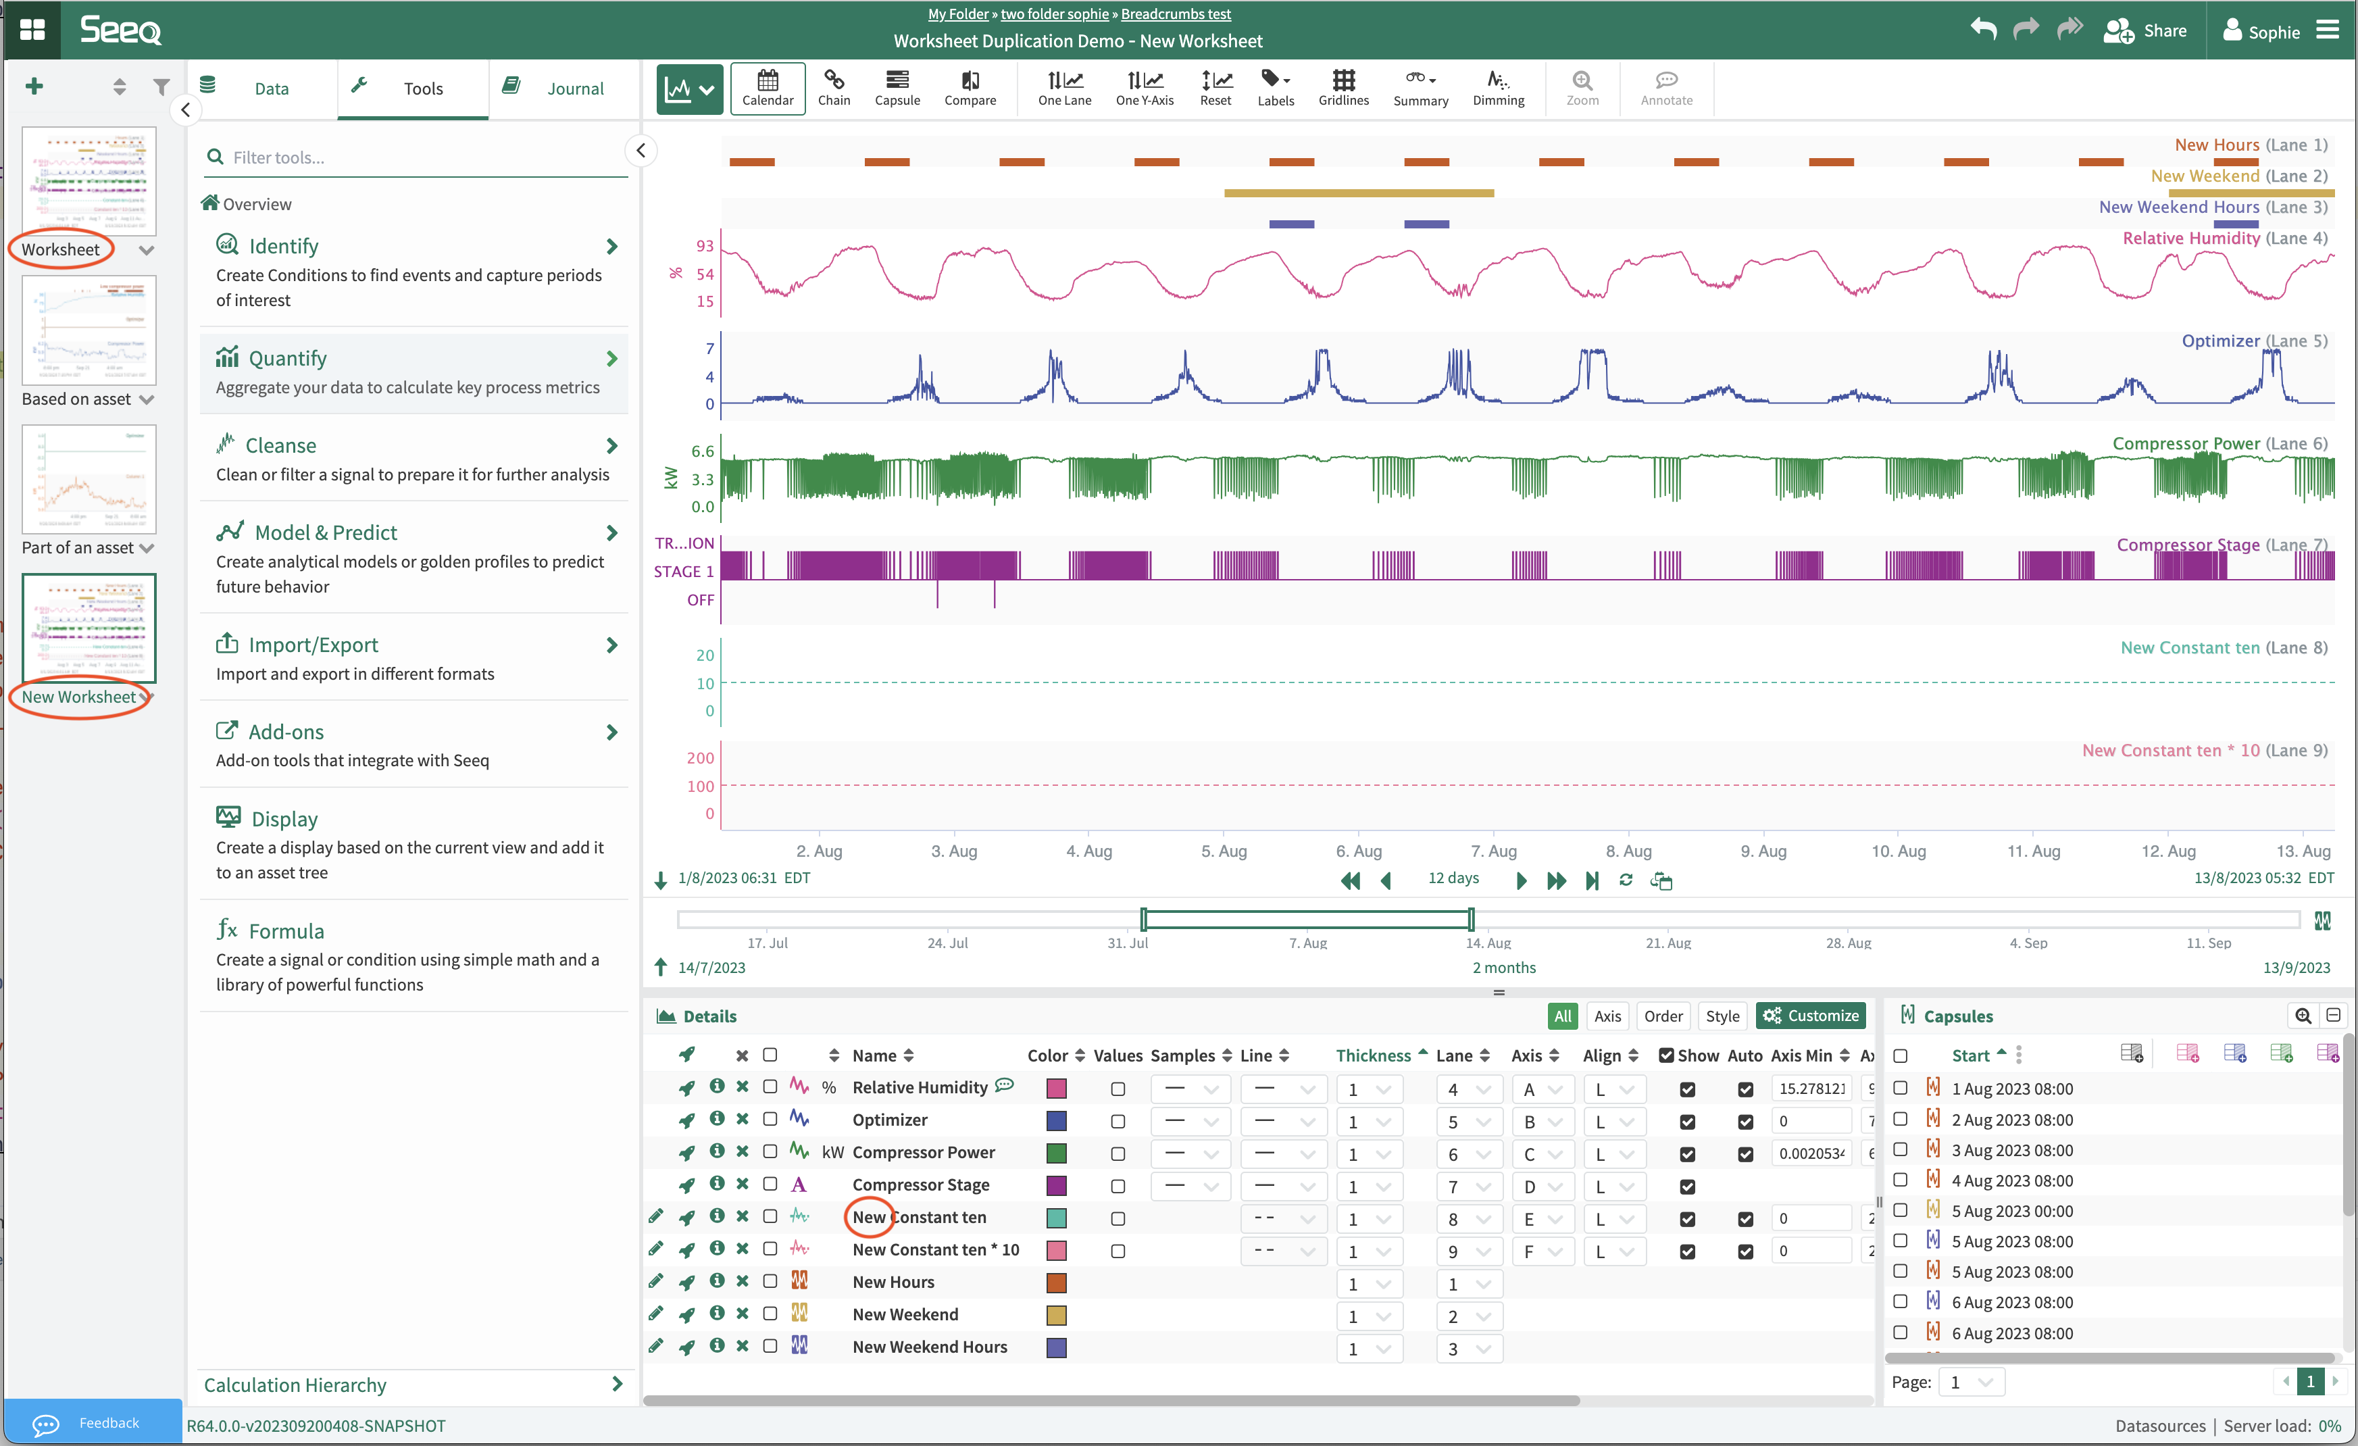Screen dimensions: 2358x1446
Task: Switch to Capsule view
Action: [897, 88]
